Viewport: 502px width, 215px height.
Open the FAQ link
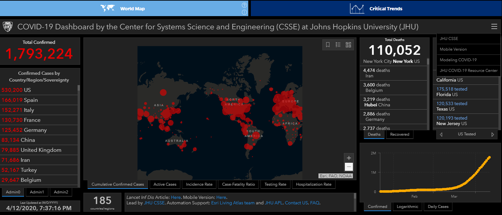(x=315, y=203)
